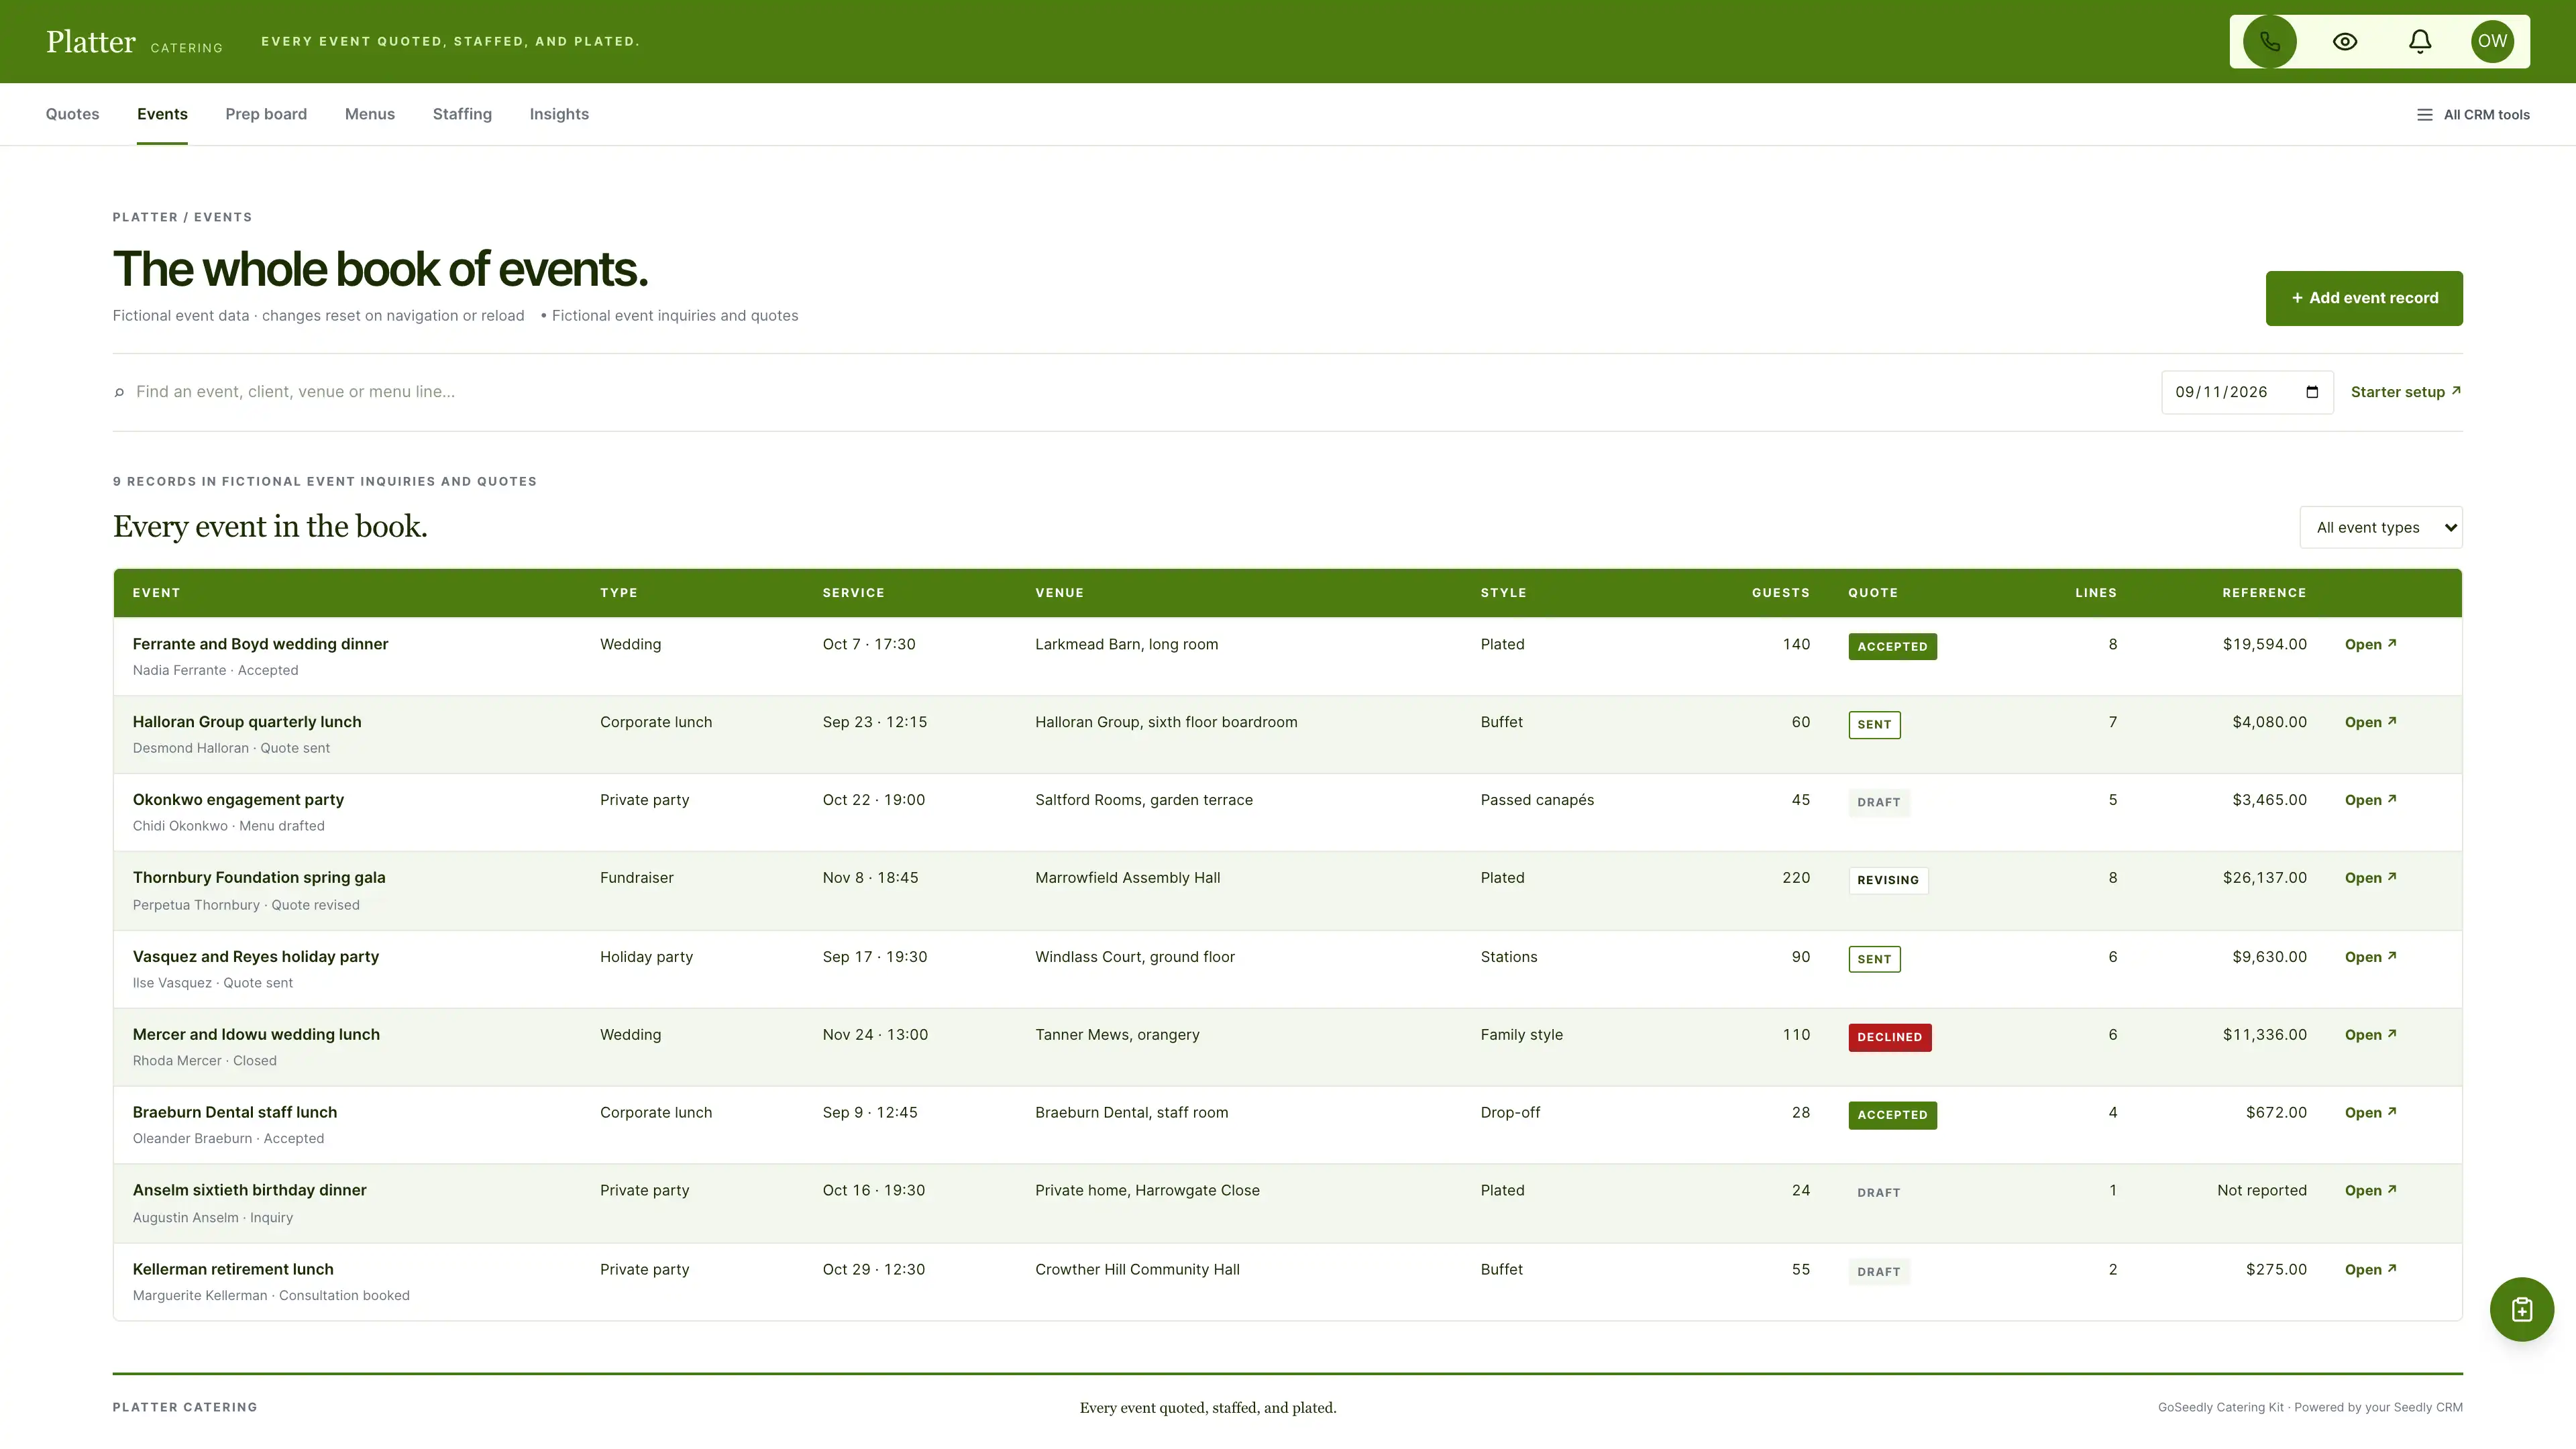Click the Reference column header
The height and width of the screenshot is (1449, 2576).
coord(2264,593)
